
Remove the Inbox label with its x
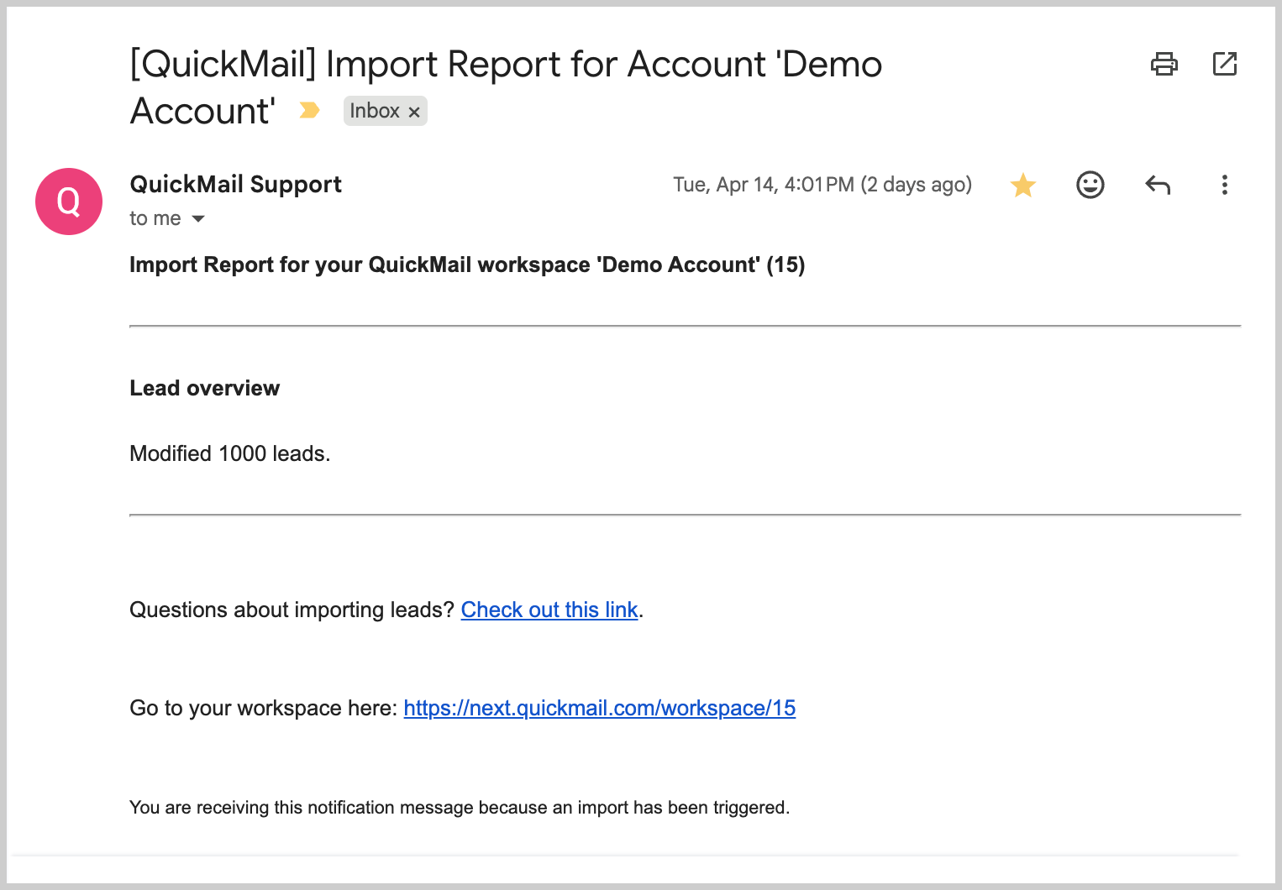414,112
